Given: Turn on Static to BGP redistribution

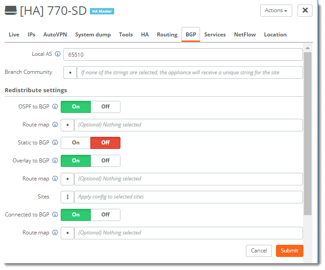Looking at the screenshot, I should pos(76,143).
